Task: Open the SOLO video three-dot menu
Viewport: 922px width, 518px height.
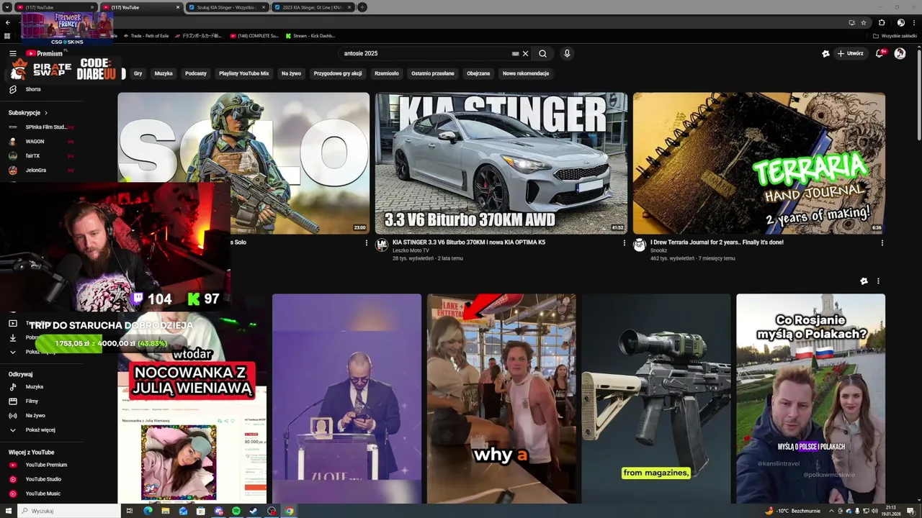Action: 366,243
